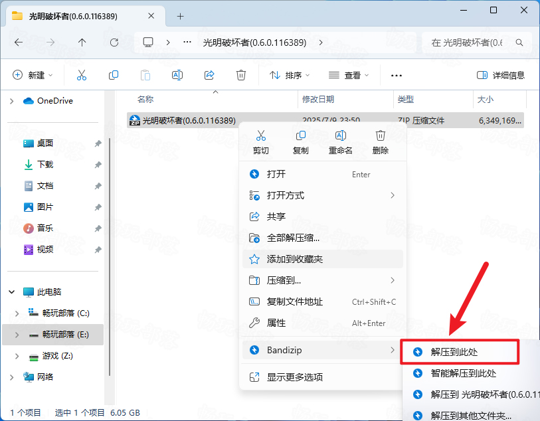Screen dimensions: 540x421
Task: Select 复制文件地址 menu entry
Action: (323, 302)
